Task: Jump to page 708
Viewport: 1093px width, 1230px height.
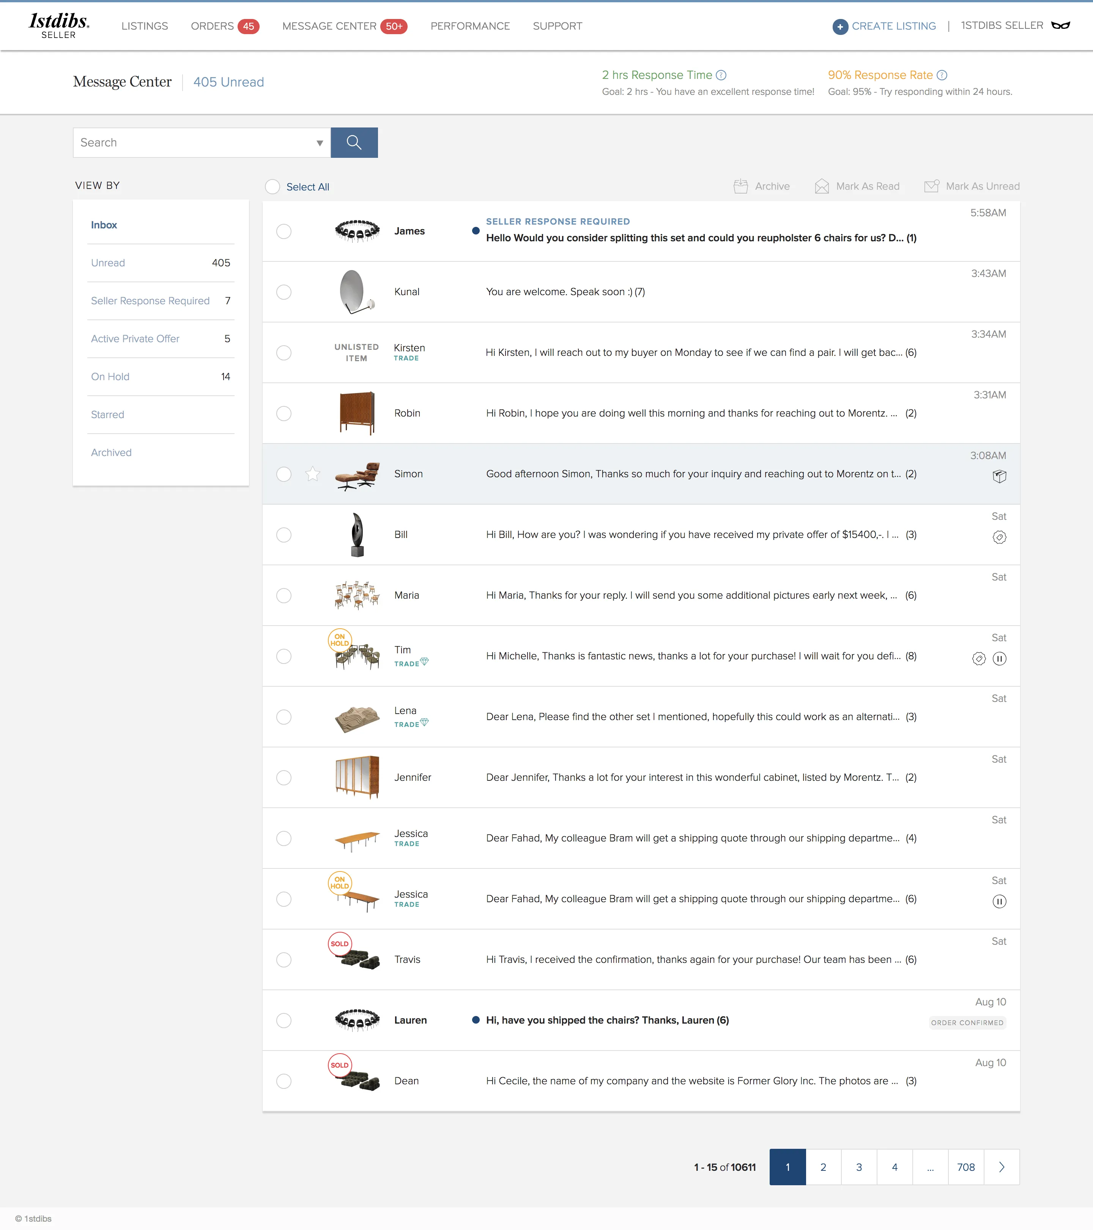Action: coord(966,1167)
